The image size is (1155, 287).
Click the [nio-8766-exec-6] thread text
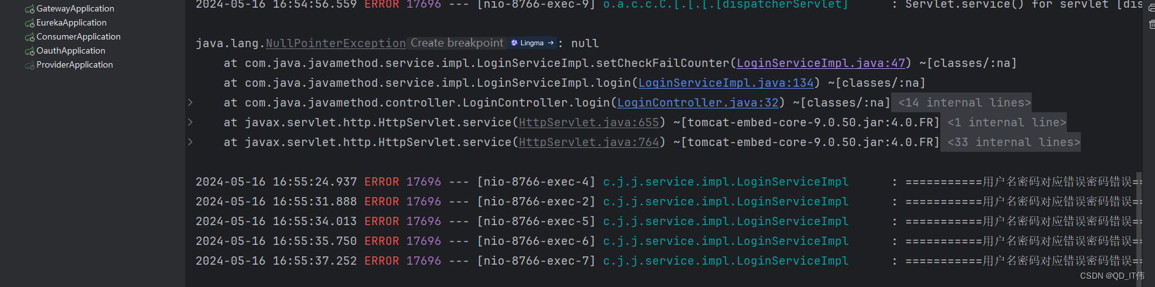[x=536, y=241]
